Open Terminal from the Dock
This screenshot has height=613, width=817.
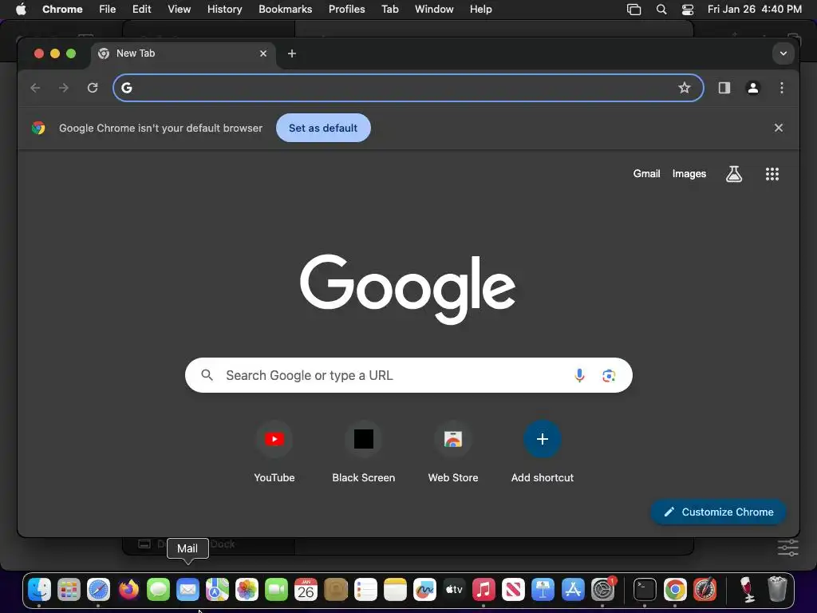pos(645,590)
